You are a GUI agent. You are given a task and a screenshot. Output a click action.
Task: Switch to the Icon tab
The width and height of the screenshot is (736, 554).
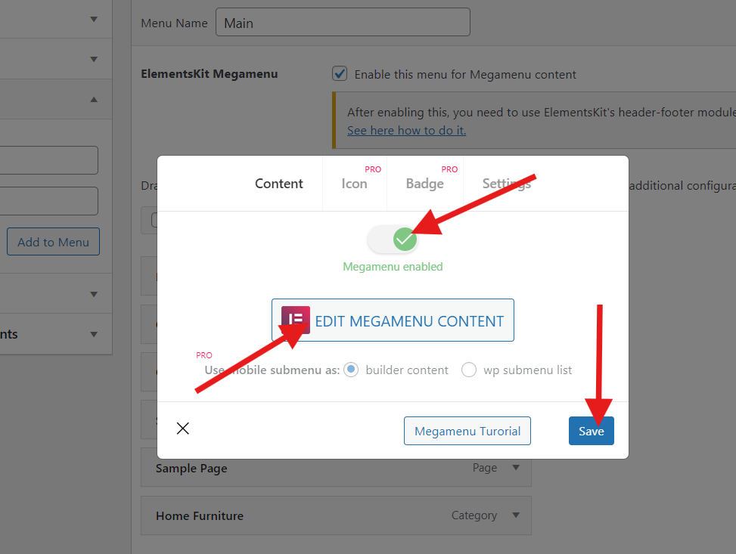point(355,184)
